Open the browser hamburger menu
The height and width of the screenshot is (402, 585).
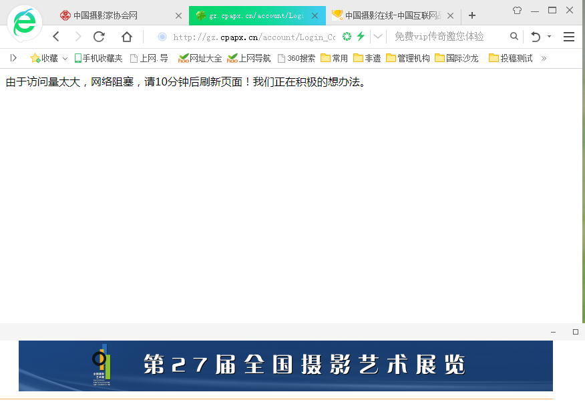(x=568, y=37)
